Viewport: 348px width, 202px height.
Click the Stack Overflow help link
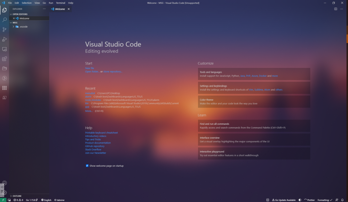93,149
